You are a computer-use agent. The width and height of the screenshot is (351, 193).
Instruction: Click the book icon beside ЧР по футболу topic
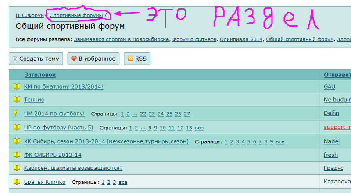click(x=17, y=127)
